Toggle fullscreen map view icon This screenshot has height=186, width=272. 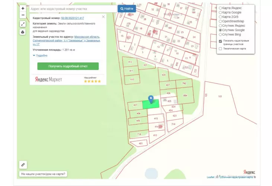(x=23, y=24)
